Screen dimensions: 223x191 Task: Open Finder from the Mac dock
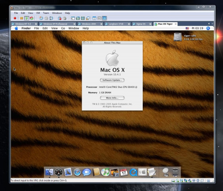coord(49,172)
